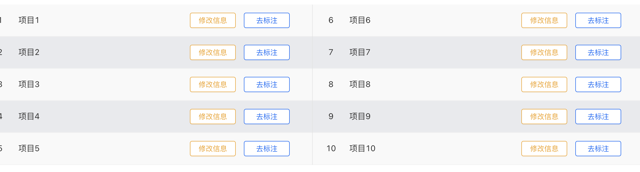Start annotation for 项目2 via 去标注

pos(267,52)
